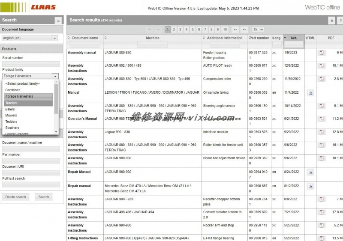The image size is (343, 241).
Task: Click the help question mark icon
Action: click(340, 21)
